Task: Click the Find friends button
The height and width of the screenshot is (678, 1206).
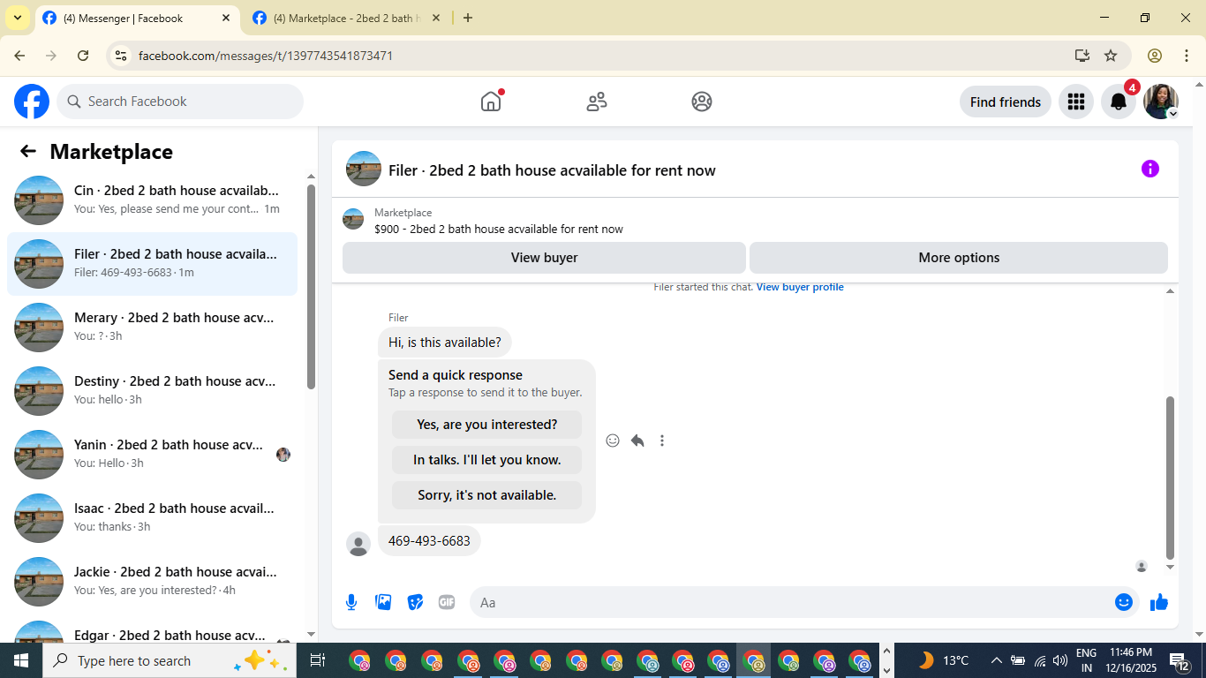Action: click(x=1006, y=102)
